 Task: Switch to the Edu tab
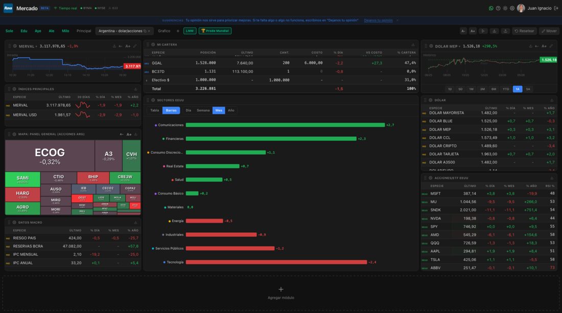coord(24,31)
